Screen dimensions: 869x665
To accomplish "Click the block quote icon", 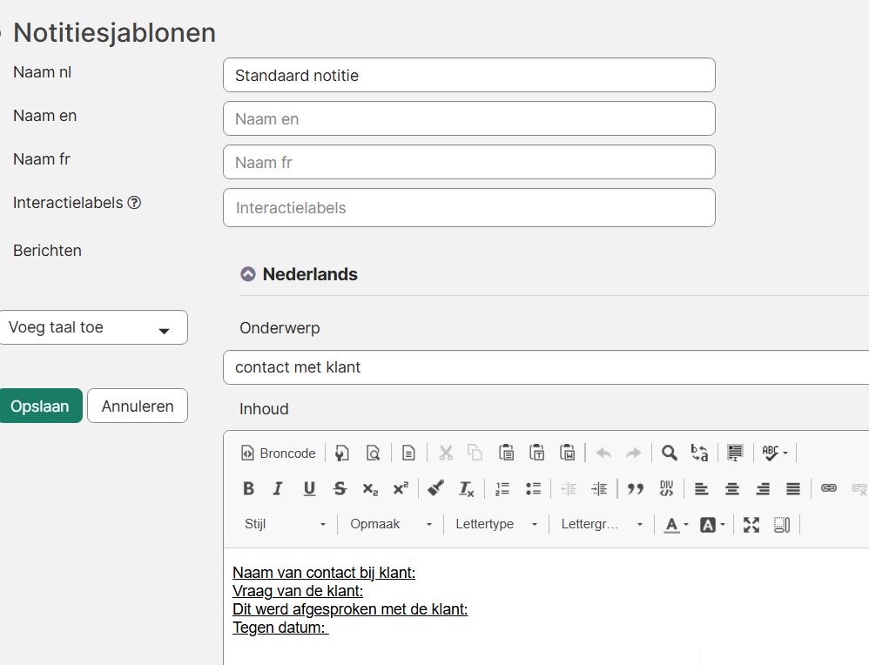I will (636, 489).
